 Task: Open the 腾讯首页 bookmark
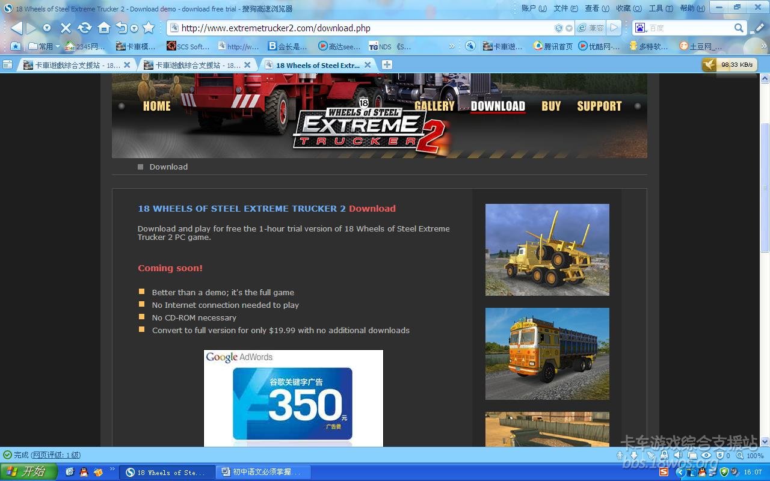553,46
